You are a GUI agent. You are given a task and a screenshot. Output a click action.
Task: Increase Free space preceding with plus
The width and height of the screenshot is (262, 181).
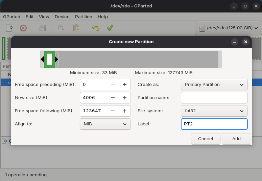point(124,85)
